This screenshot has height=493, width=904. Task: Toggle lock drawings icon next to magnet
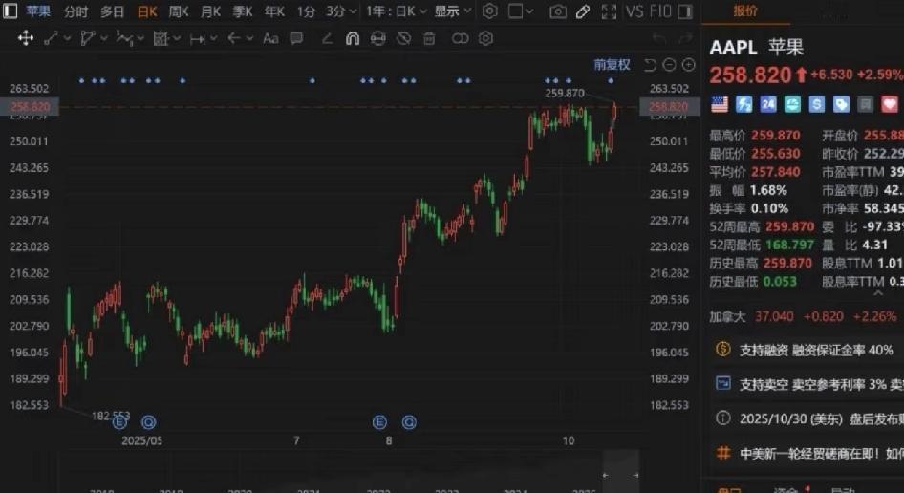377,38
